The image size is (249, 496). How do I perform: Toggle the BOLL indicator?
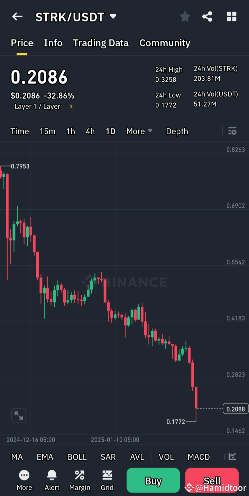point(77,457)
